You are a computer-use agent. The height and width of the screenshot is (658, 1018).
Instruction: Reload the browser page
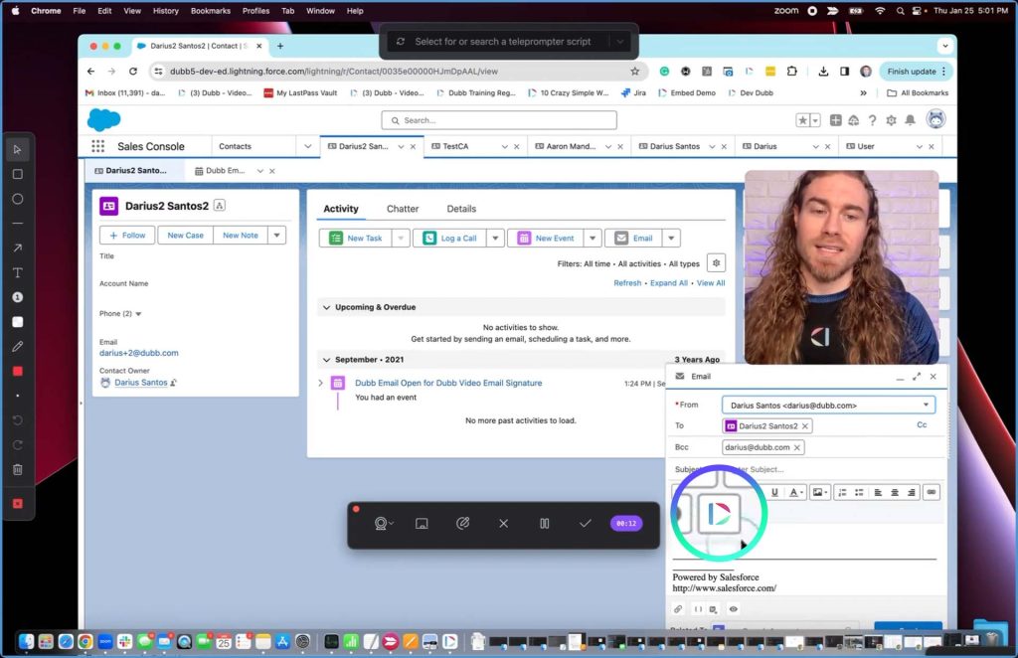pos(133,72)
